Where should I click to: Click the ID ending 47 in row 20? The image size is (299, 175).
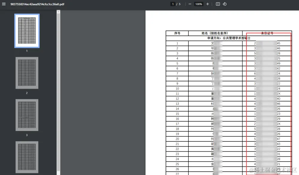coord(267,139)
